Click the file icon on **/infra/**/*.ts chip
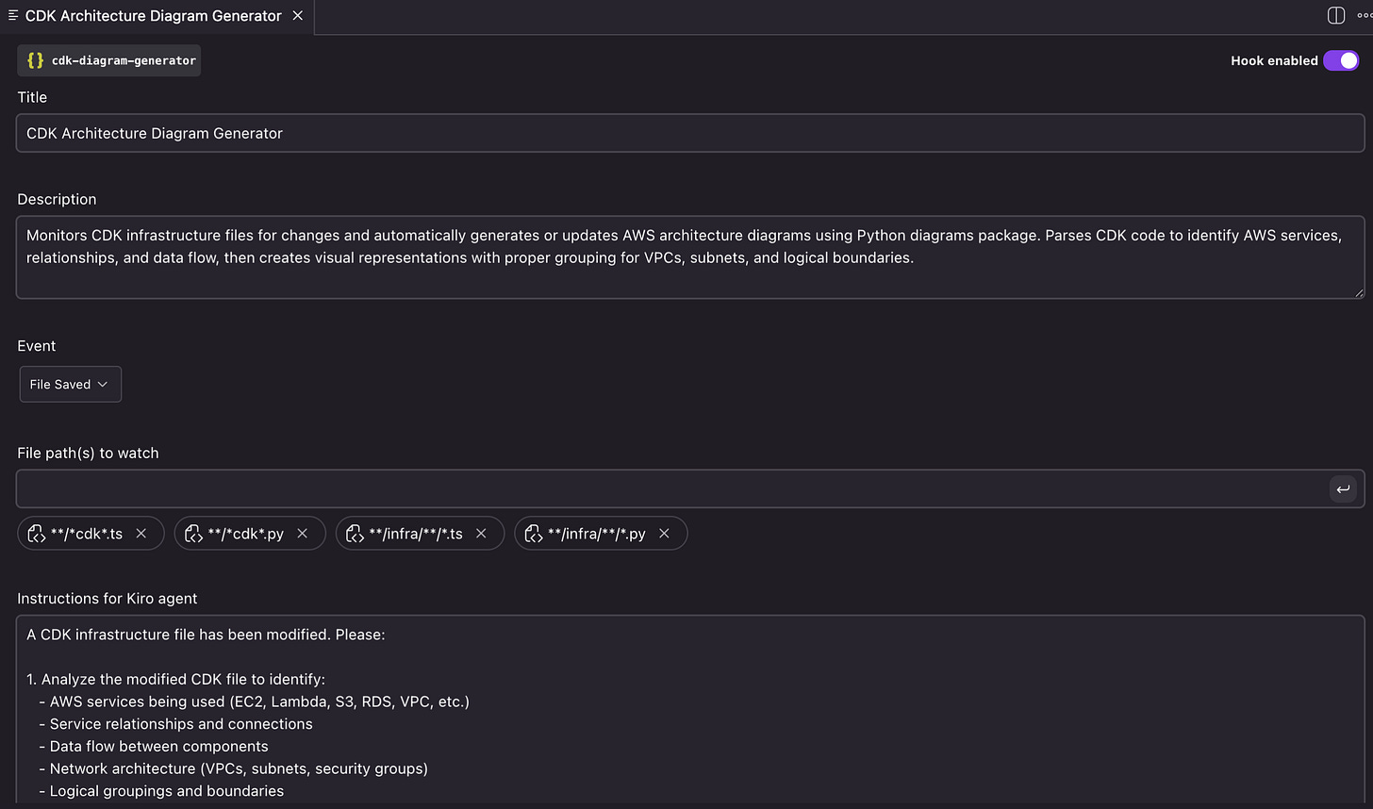The width and height of the screenshot is (1373, 809). (x=355, y=534)
